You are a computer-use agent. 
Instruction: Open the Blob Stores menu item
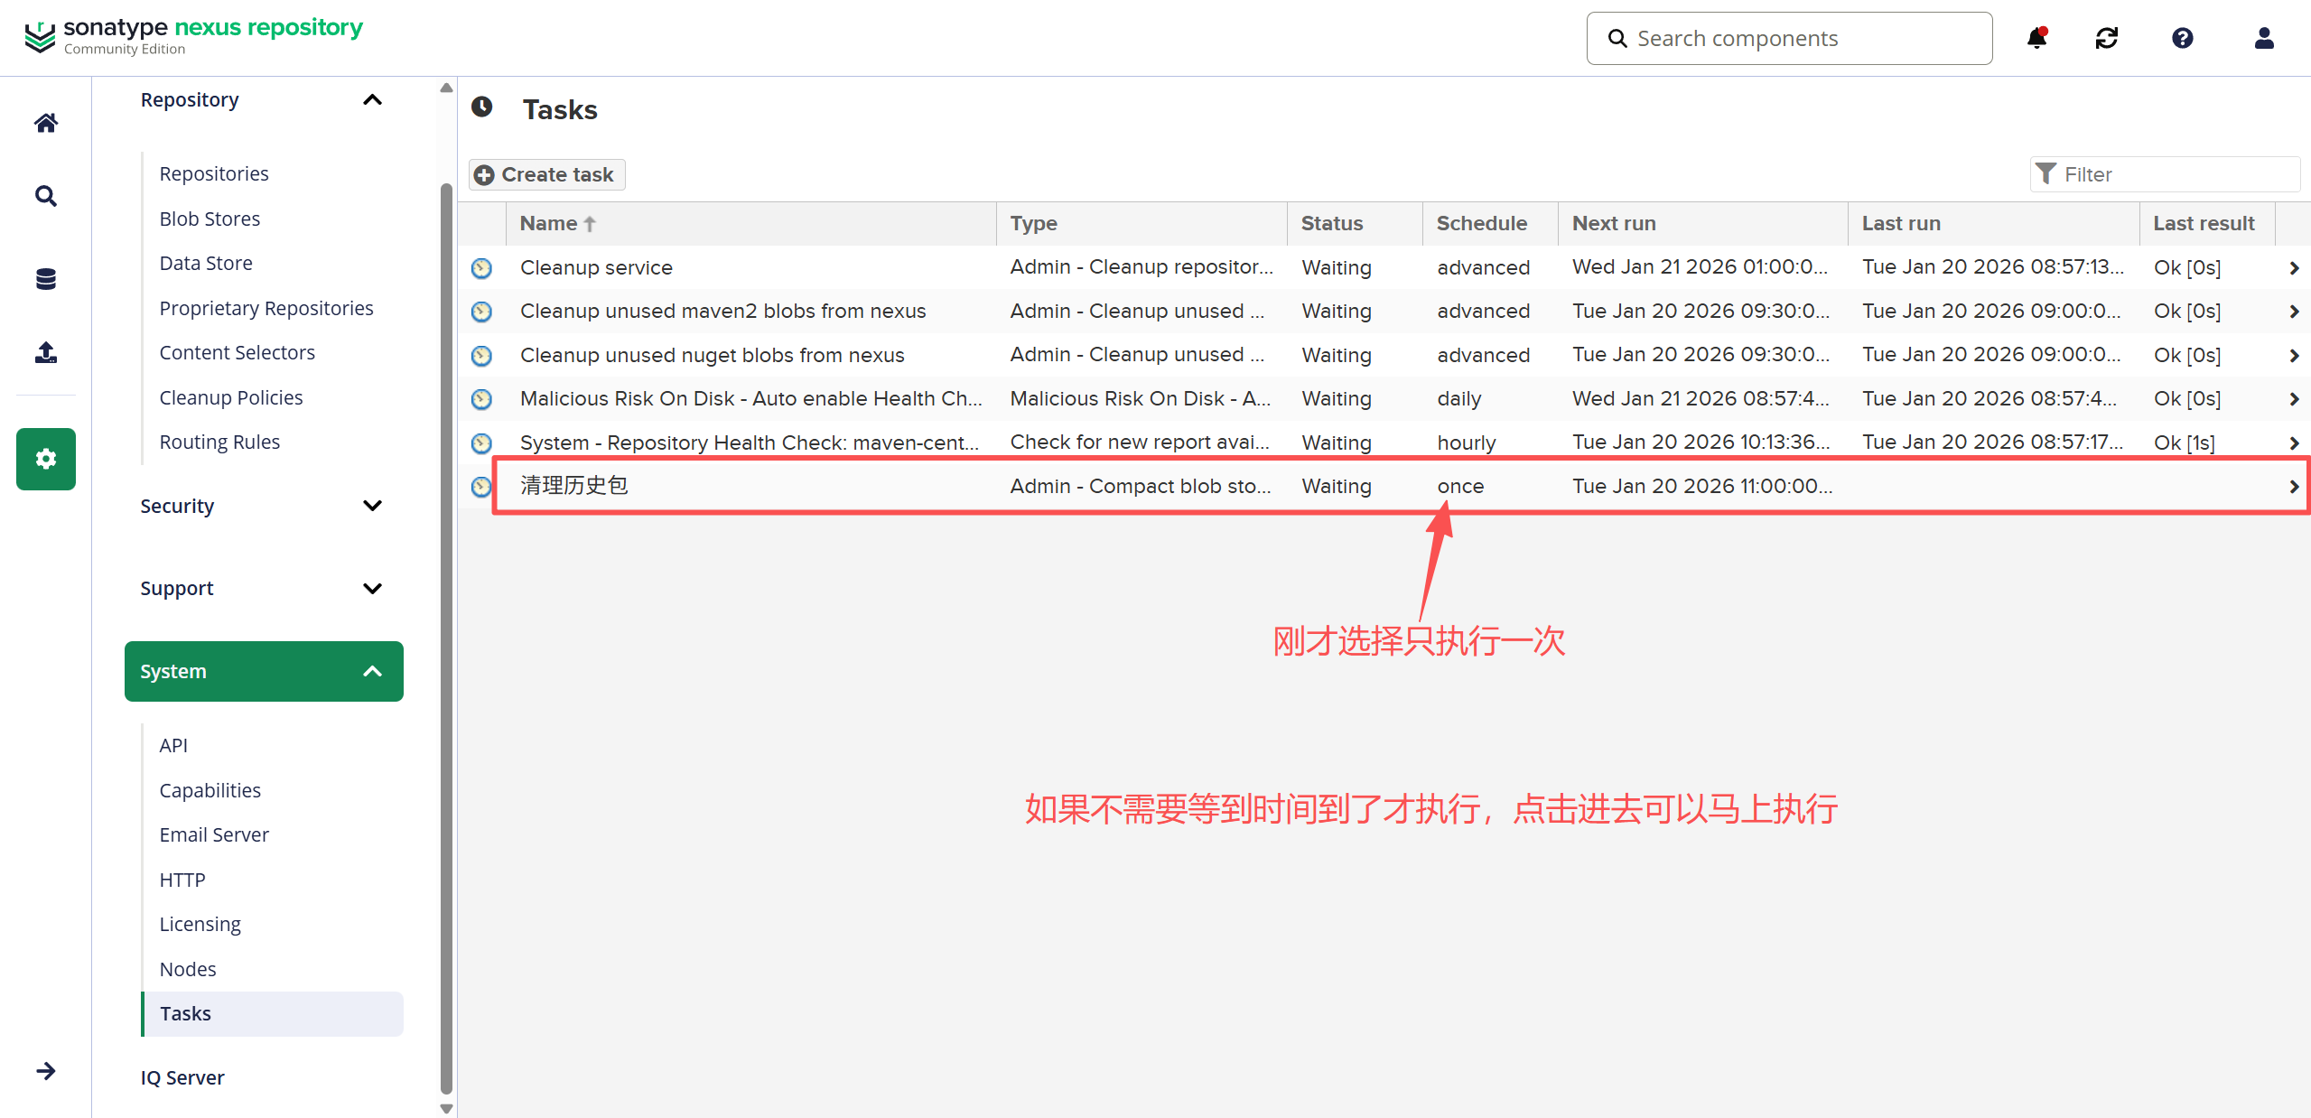(x=210, y=219)
